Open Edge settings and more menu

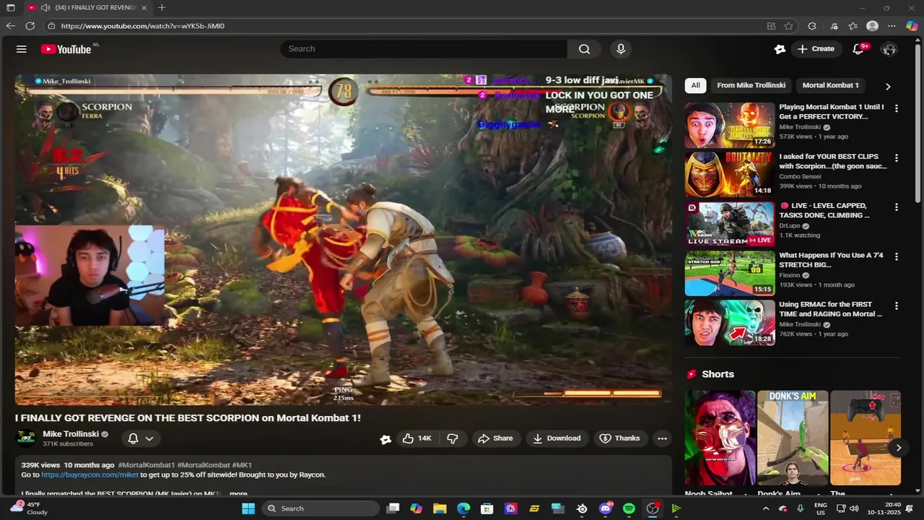click(892, 26)
